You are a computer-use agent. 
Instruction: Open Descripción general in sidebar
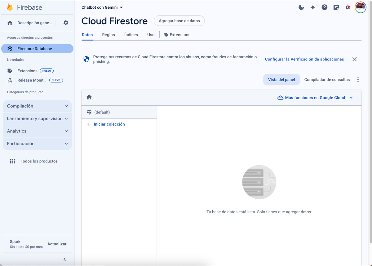[30, 23]
